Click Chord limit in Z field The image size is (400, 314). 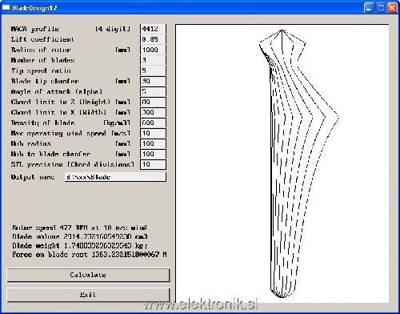(153, 102)
